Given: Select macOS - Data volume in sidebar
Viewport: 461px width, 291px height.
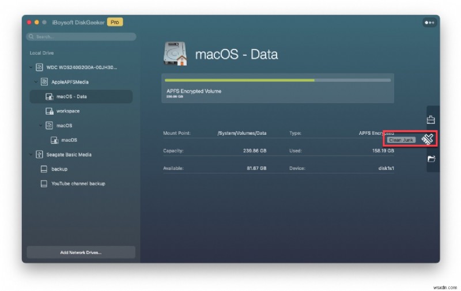Looking at the screenshot, I should (x=71, y=96).
